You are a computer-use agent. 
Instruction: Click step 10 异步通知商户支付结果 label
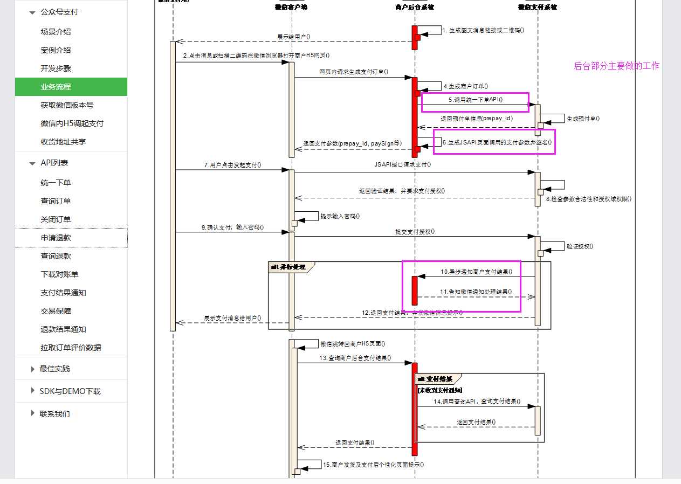[x=477, y=272]
